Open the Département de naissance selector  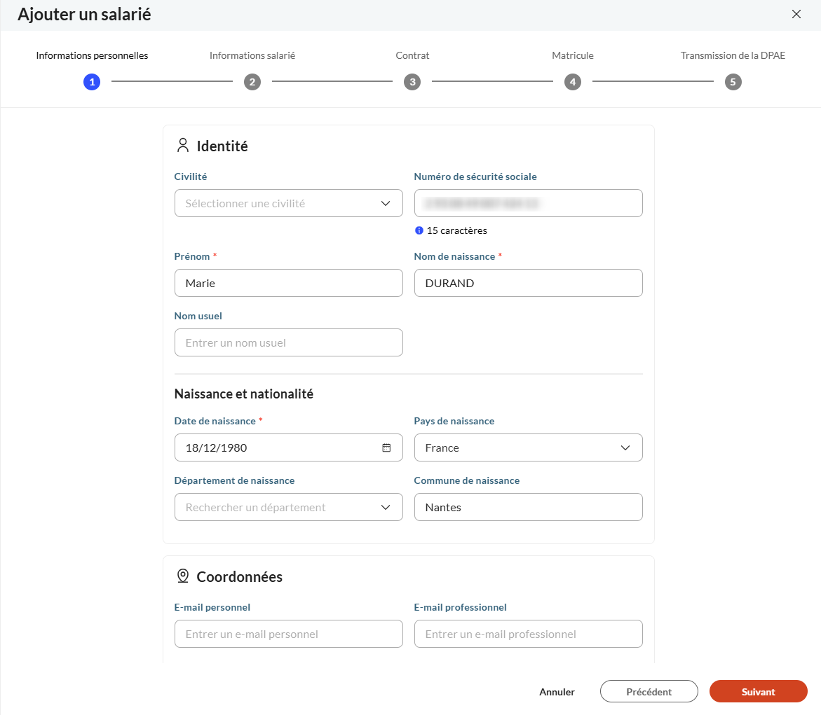[x=288, y=507]
